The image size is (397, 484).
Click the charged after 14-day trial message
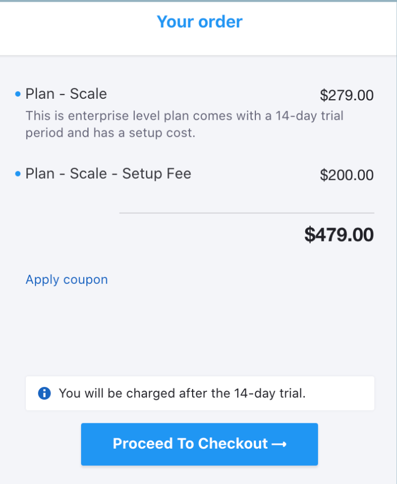coord(182,393)
